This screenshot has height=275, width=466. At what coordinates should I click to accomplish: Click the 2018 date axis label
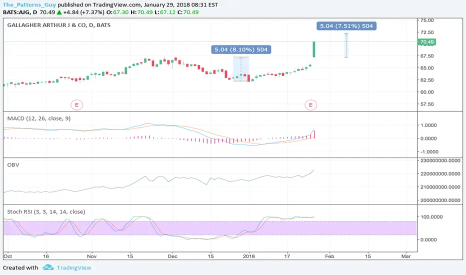(x=249, y=256)
